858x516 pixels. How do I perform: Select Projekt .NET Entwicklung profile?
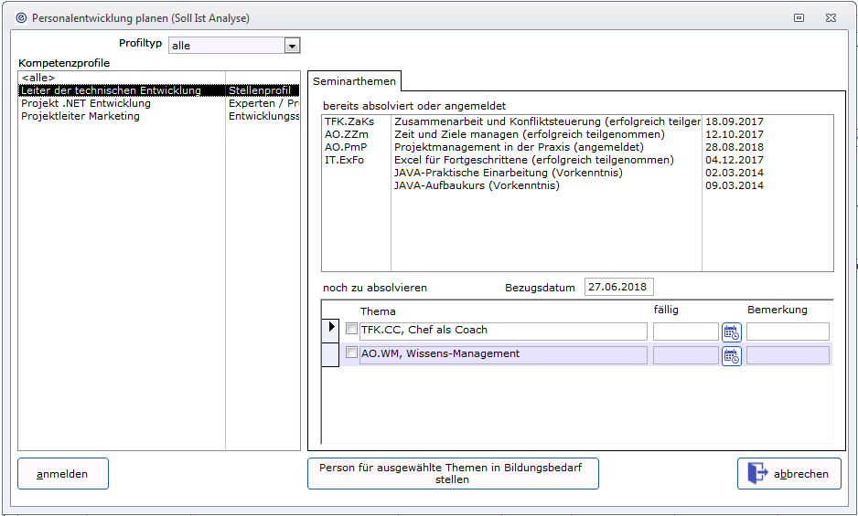pos(86,103)
